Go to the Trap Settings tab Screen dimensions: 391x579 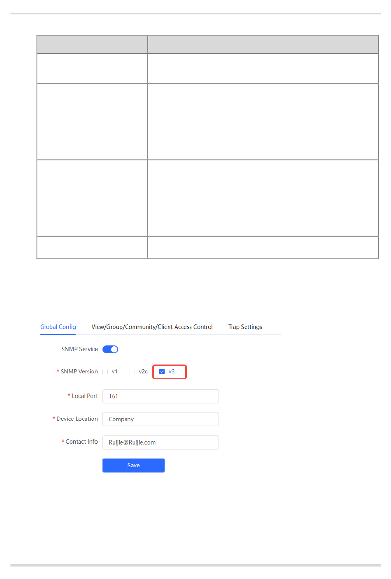pos(245,327)
